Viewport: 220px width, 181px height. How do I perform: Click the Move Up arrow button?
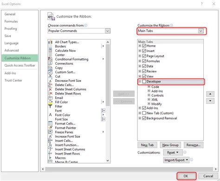(x=210, y=94)
